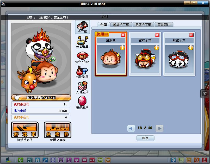
Task: Click the 确定 confirm button
Action: coord(145,138)
